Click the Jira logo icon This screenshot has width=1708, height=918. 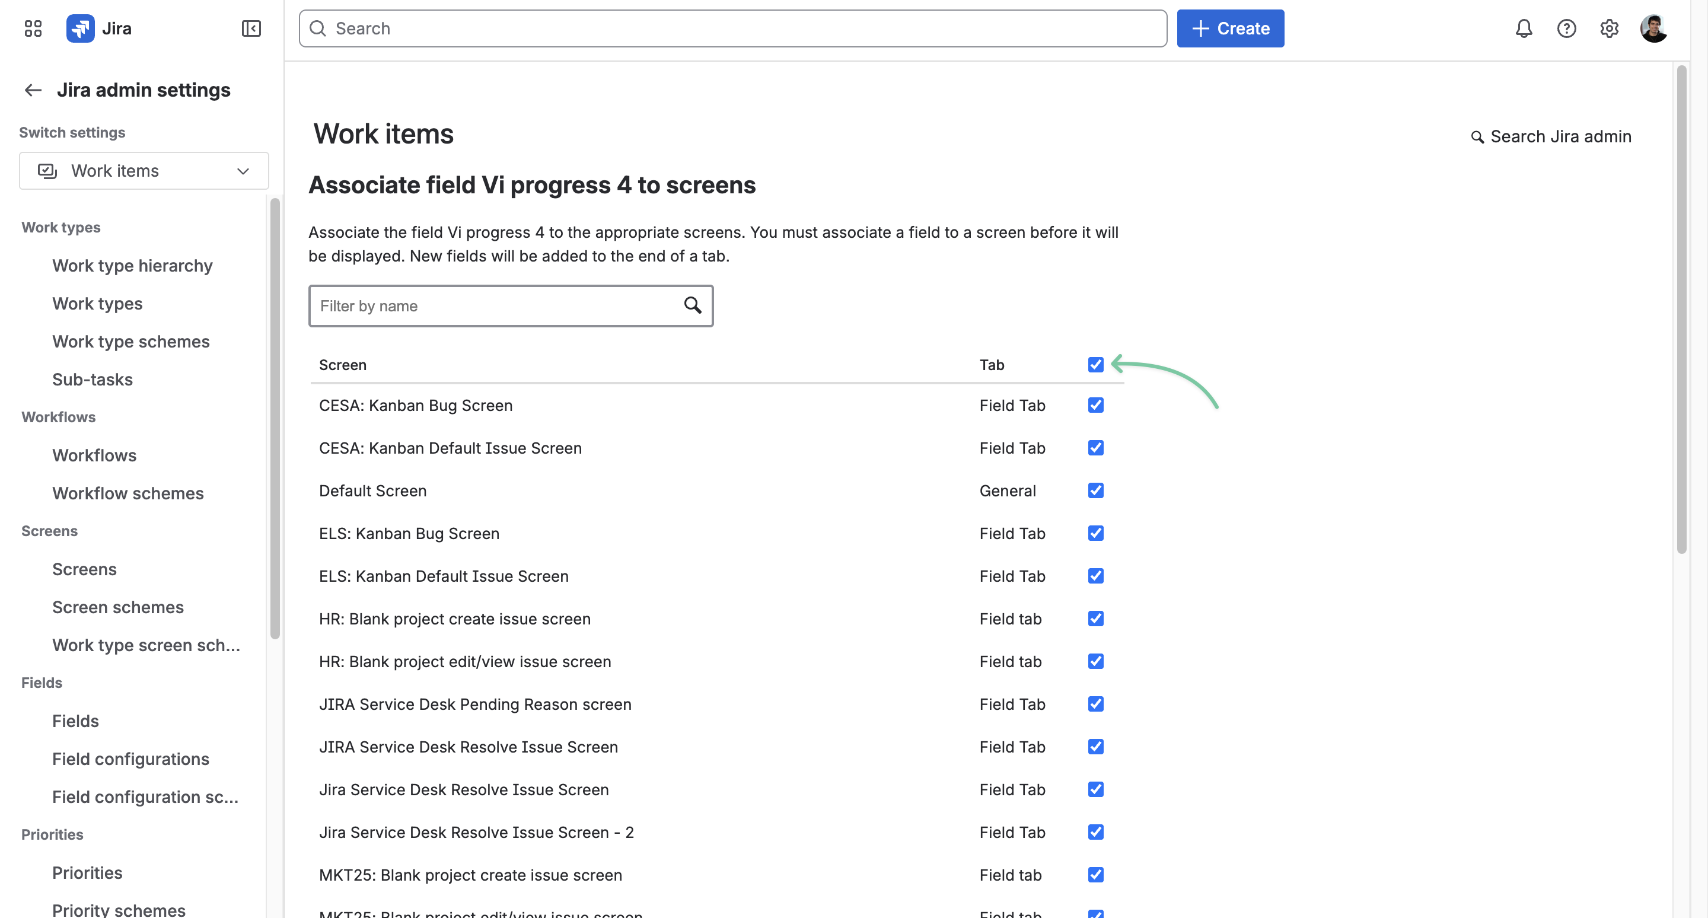point(80,28)
